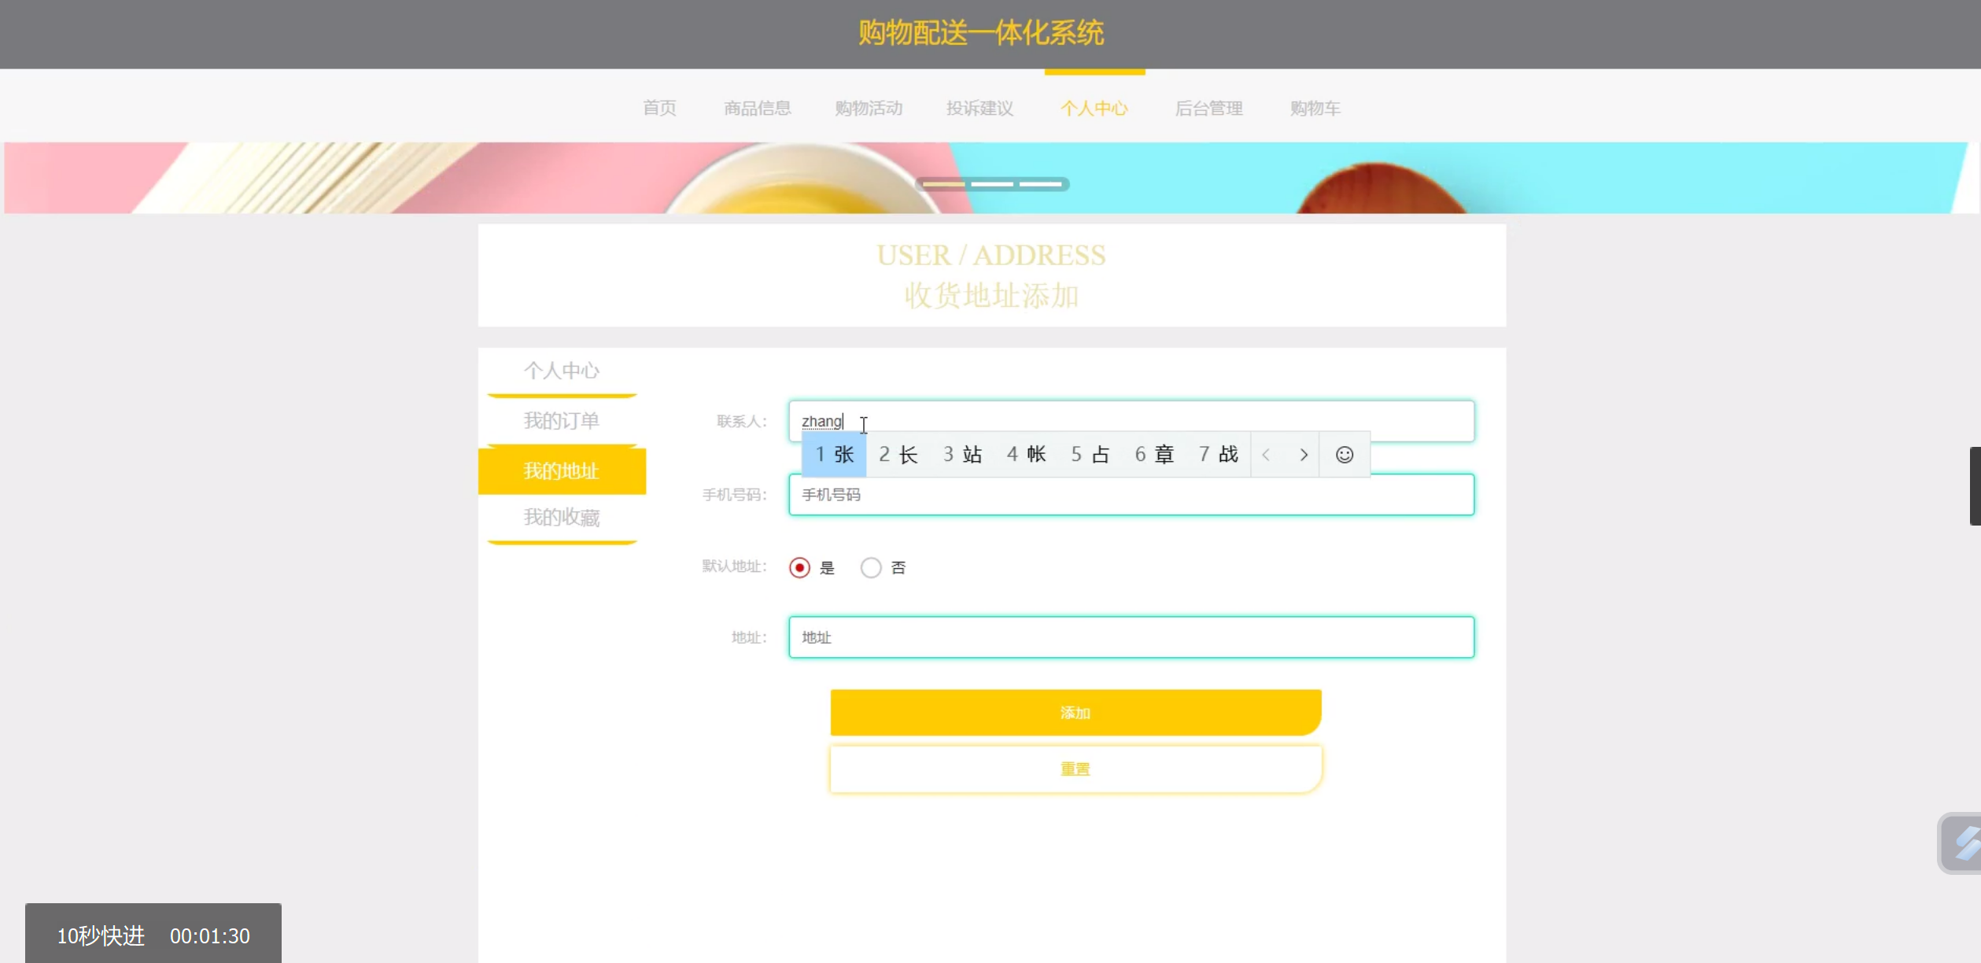Open 我的订单 in sidebar

(x=561, y=421)
